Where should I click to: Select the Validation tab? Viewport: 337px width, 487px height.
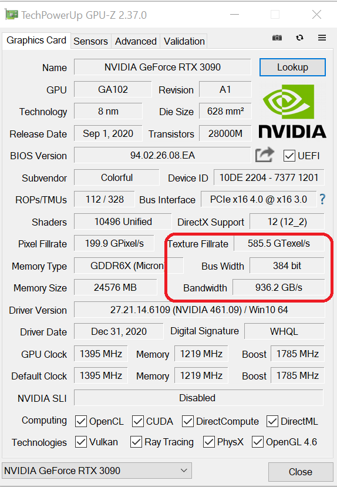(184, 41)
